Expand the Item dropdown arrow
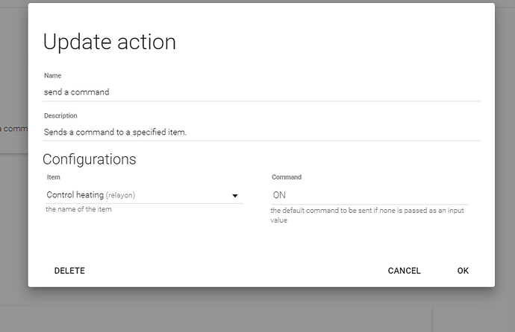 pyautogui.click(x=234, y=196)
